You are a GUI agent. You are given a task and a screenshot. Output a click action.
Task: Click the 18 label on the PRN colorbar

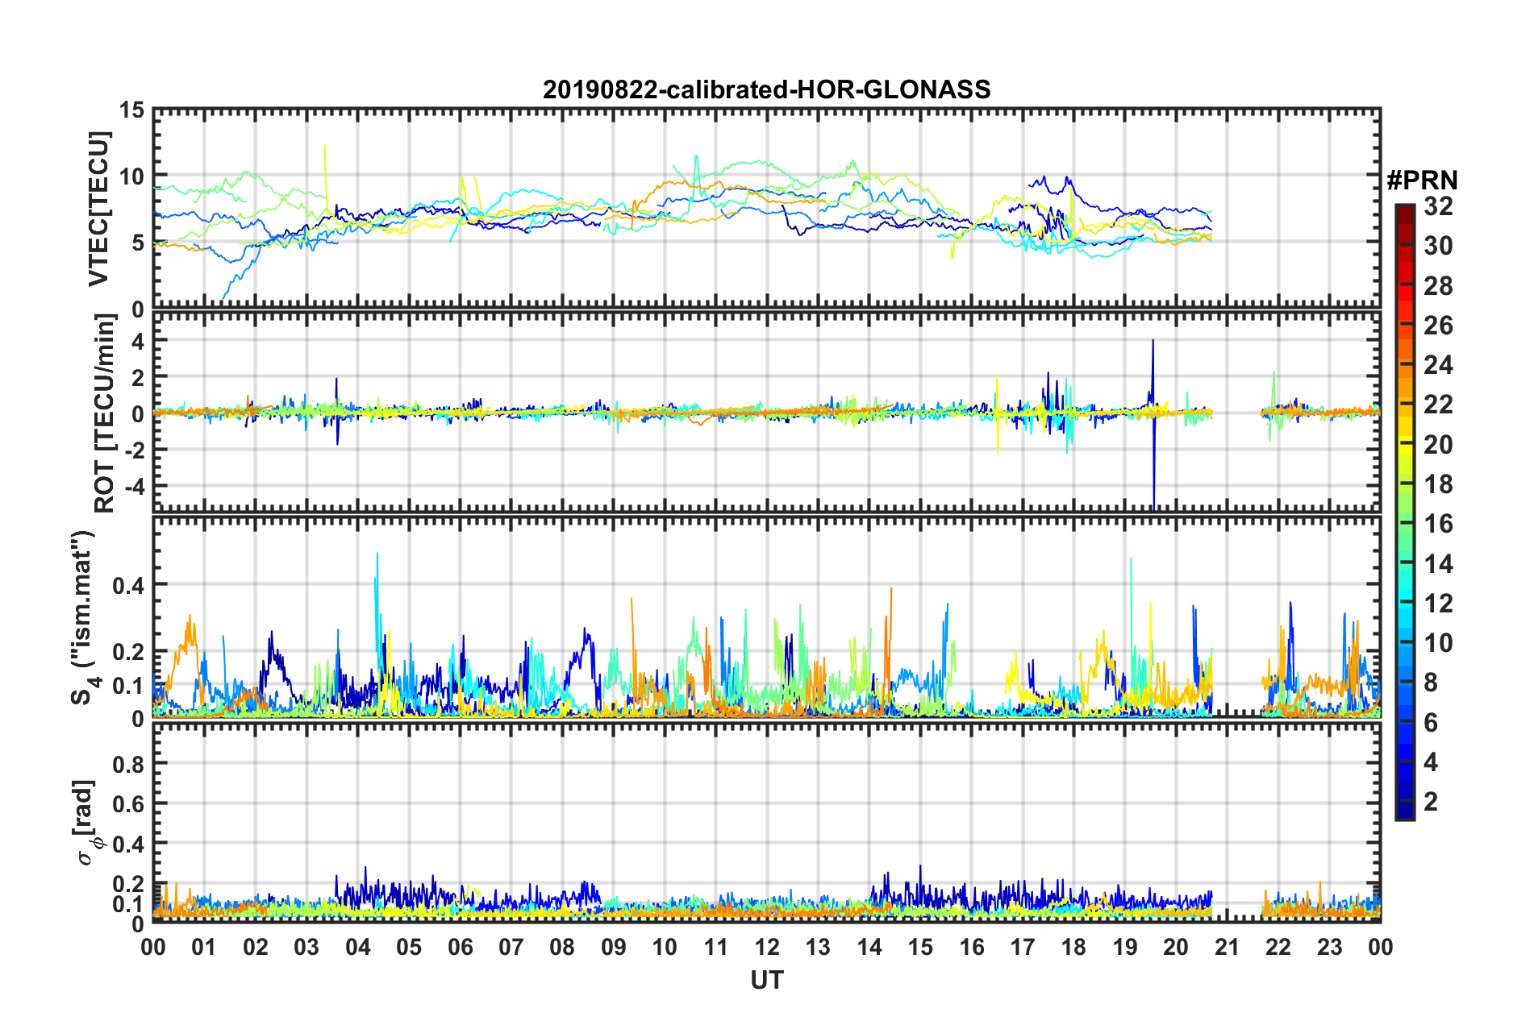pos(1438,484)
